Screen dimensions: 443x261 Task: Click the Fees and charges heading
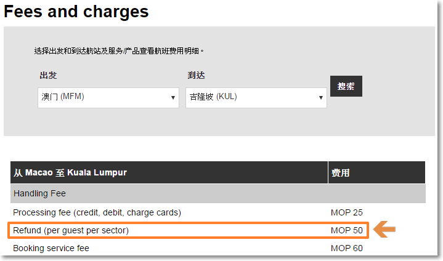76,12
